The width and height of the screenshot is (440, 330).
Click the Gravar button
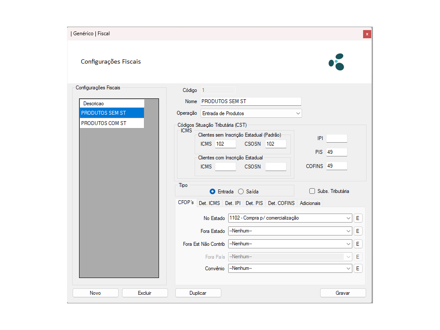coord(342,293)
